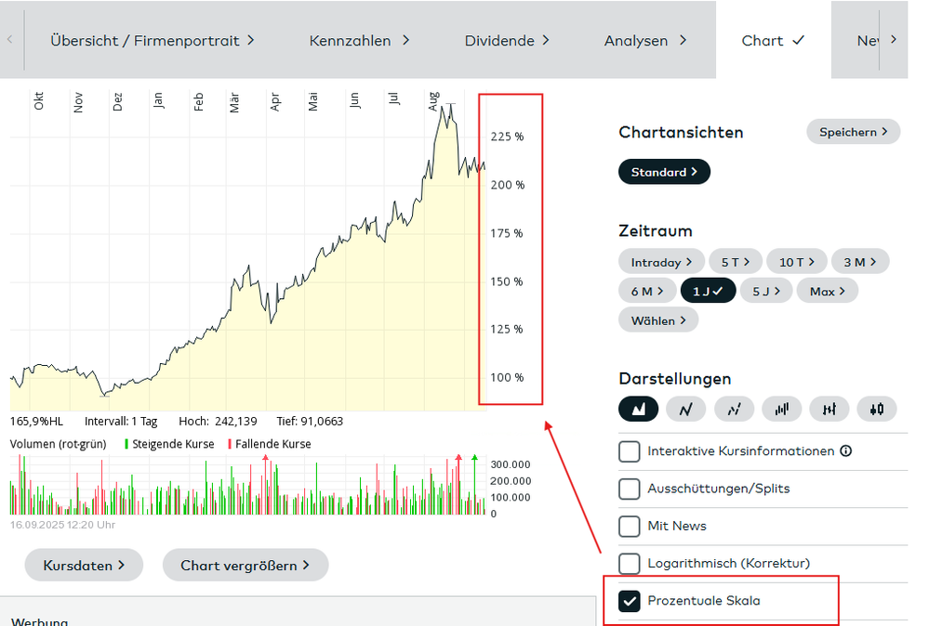The width and height of the screenshot is (929, 626).
Task: Open the Standard chart view option
Action: (x=664, y=172)
